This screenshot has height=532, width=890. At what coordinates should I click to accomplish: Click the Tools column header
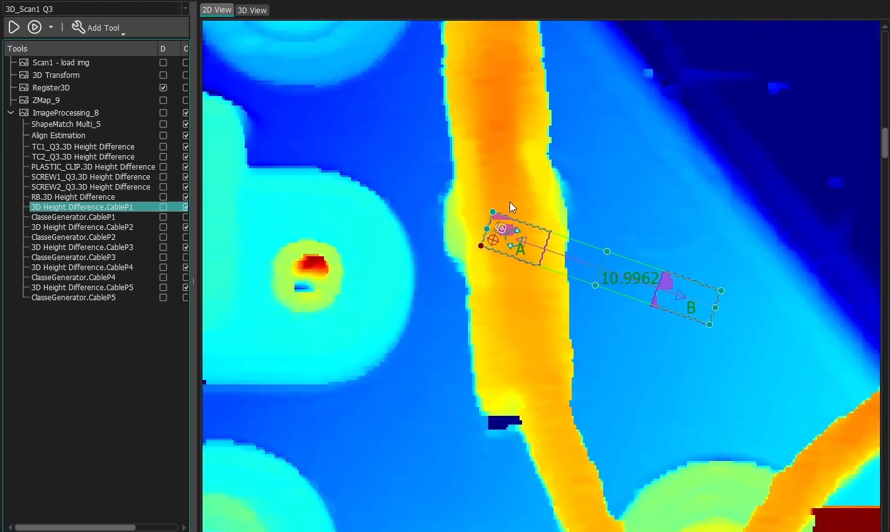click(81, 48)
